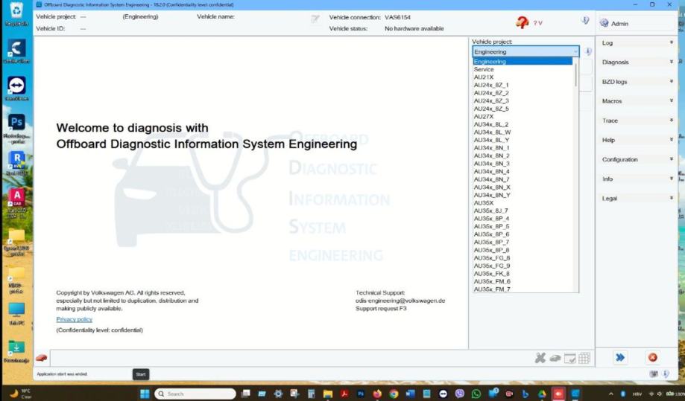The width and height of the screenshot is (685, 401).
Task: Click the info icon beside Vehicle project dropdown
Action: point(588,51)
